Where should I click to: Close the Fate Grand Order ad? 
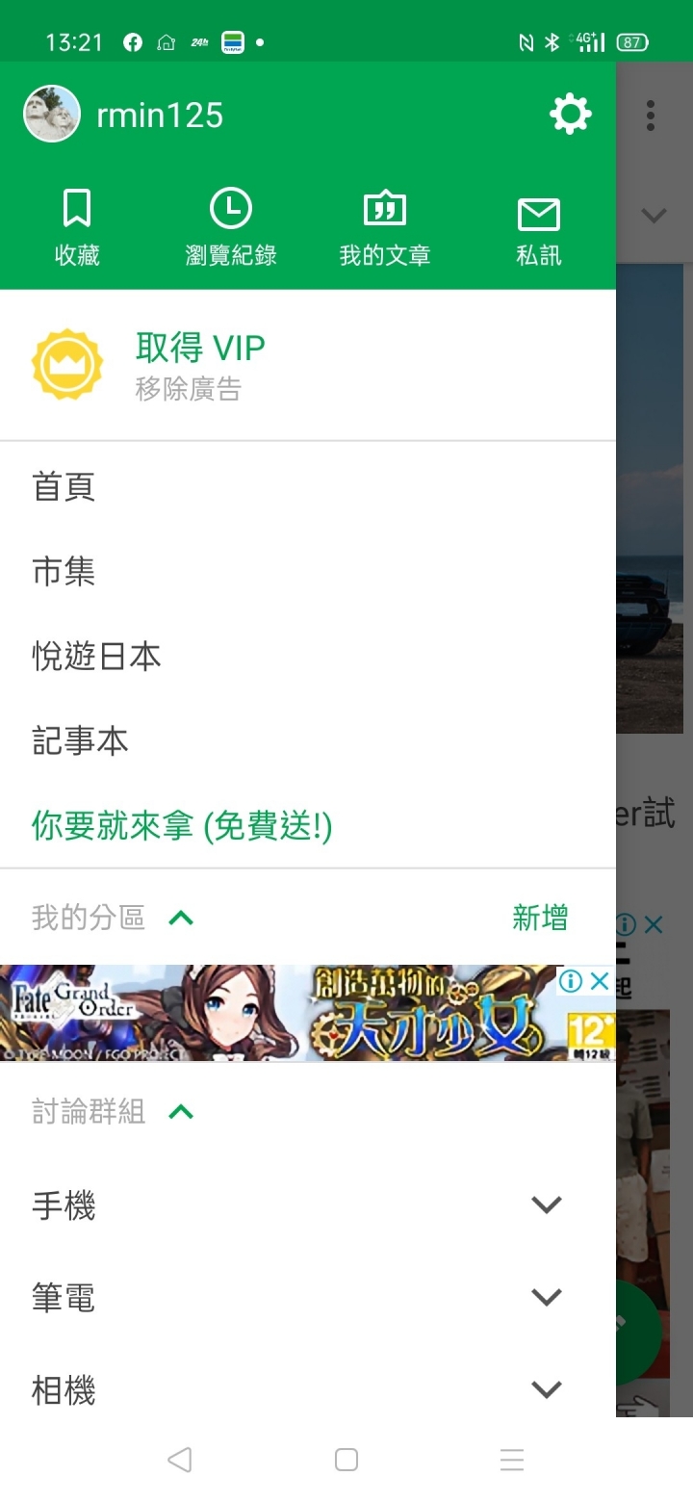tap(600, 981)
